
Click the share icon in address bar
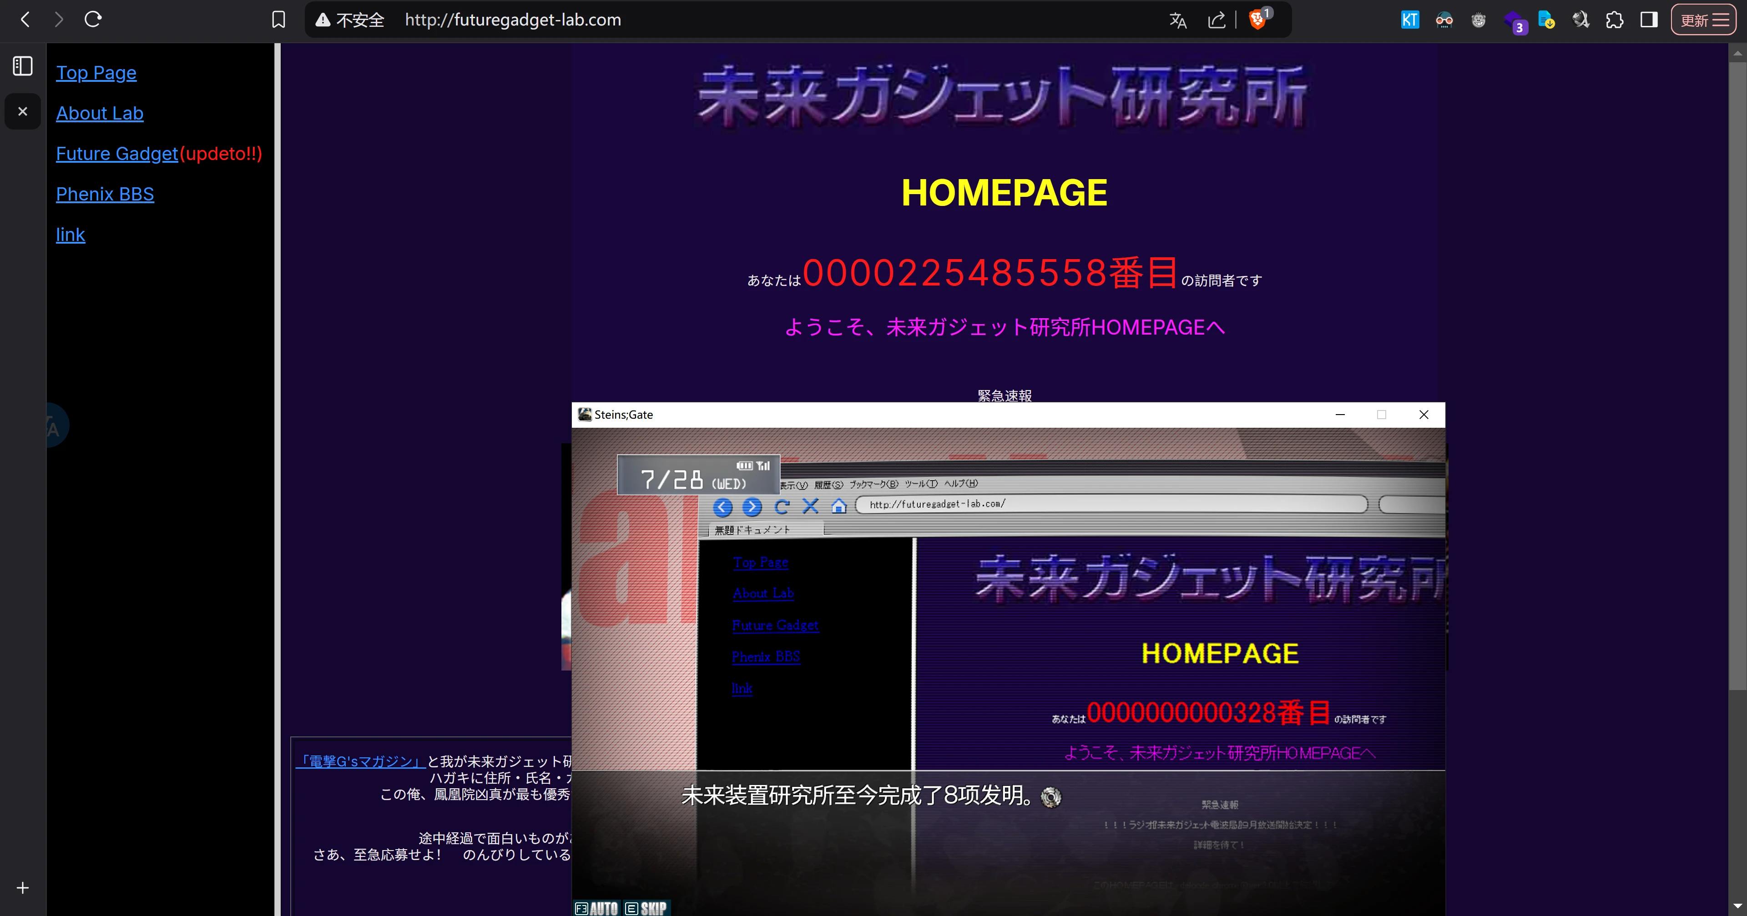point(1217,20)
